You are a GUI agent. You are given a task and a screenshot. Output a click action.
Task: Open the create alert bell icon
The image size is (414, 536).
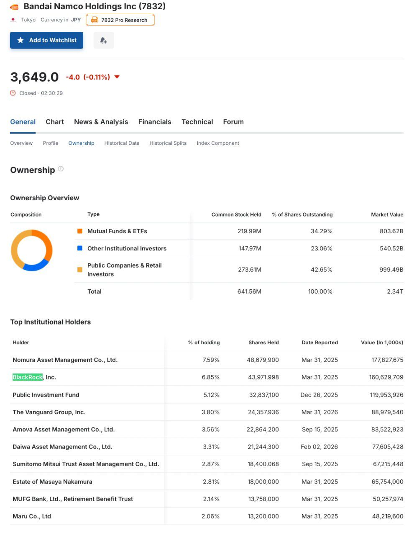(103, 40)
